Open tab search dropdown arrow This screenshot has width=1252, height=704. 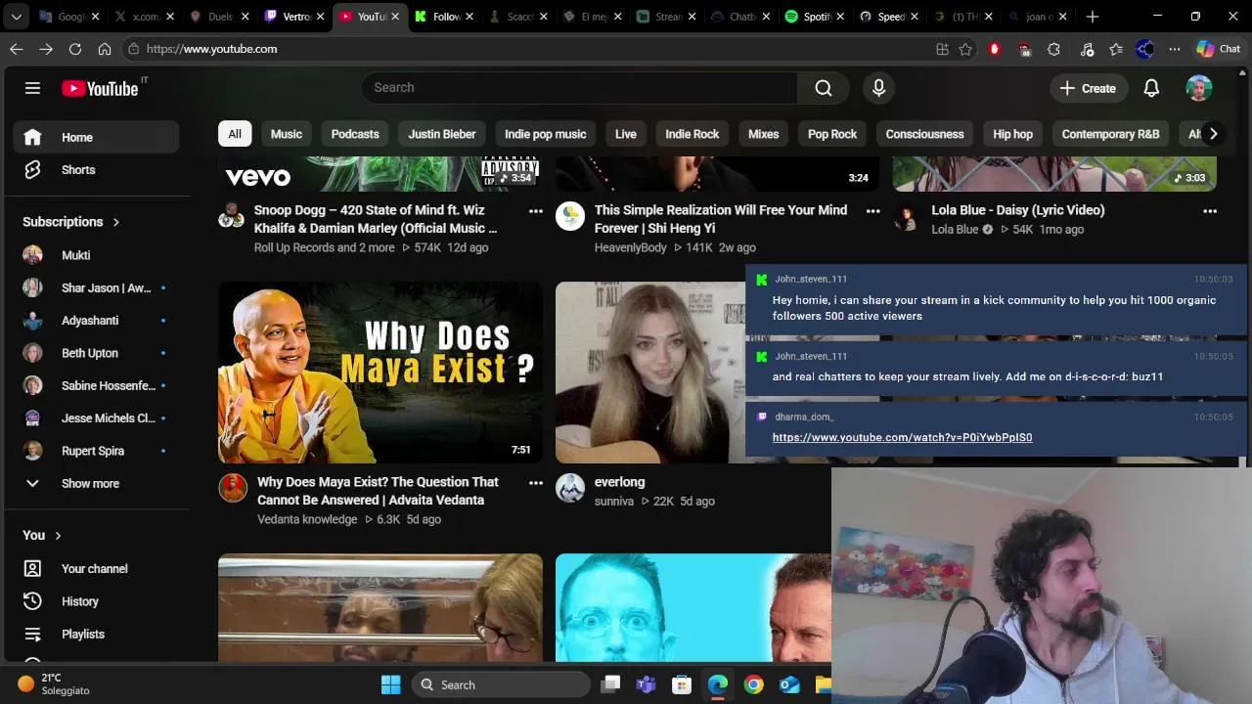(x=17, y=17)
